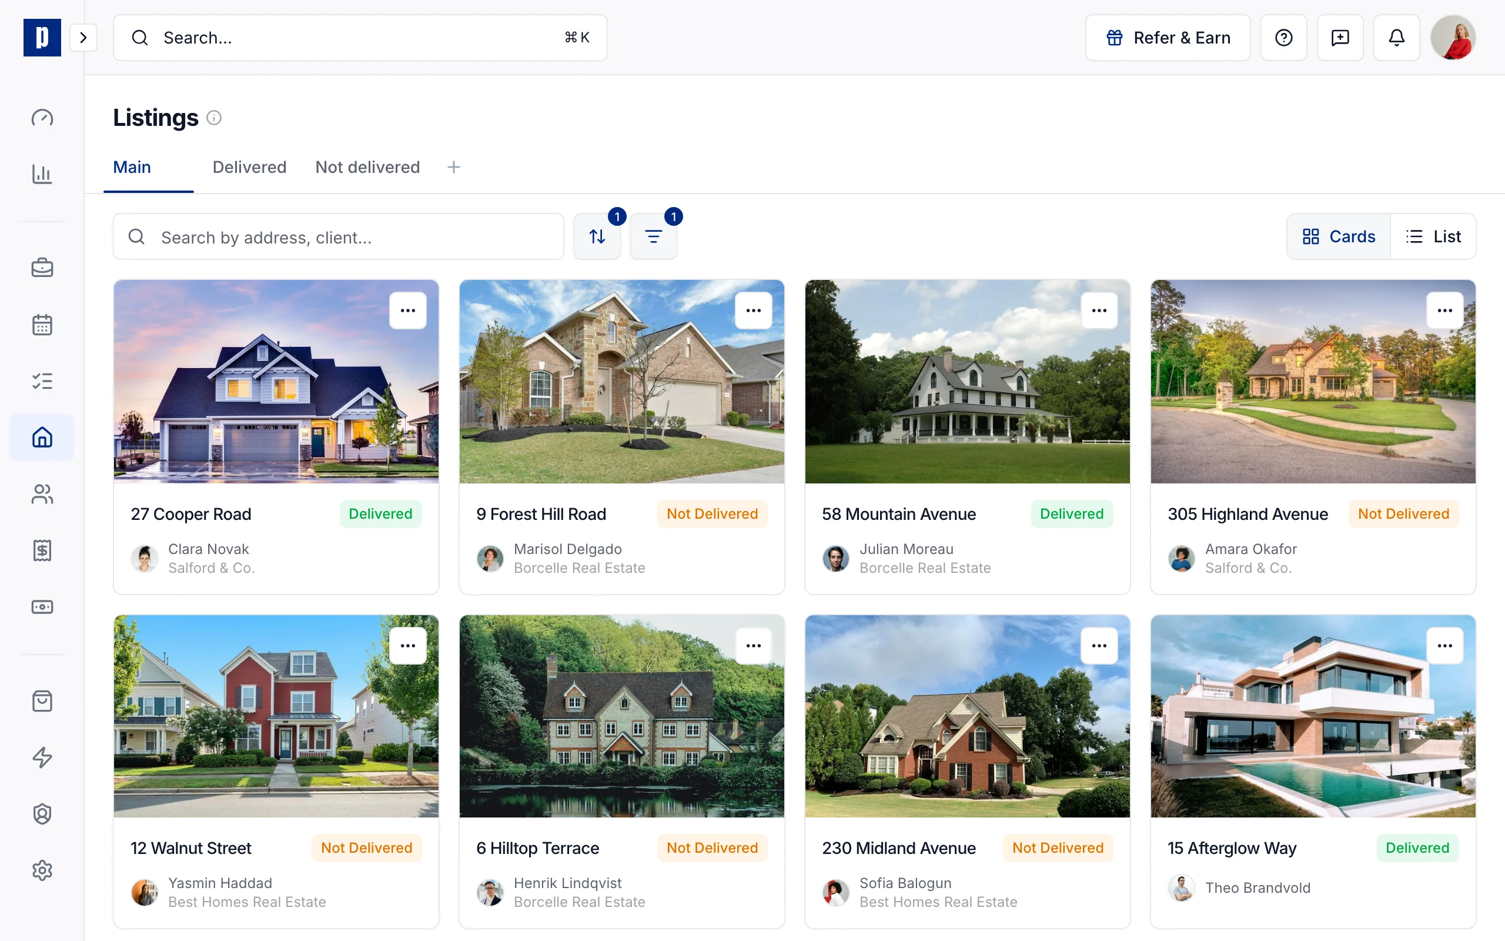Open the settings gear icon in the sidebar
Viewport: 1505px width, 941px height.
tap(42, 870)
